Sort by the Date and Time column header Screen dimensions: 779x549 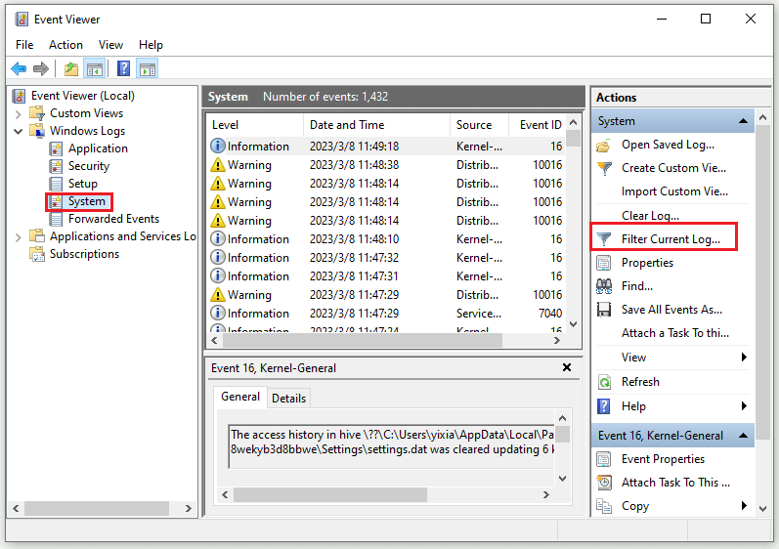(x=376, y=125)
